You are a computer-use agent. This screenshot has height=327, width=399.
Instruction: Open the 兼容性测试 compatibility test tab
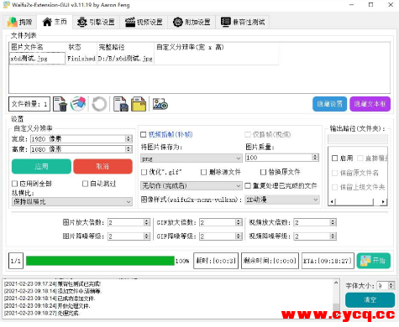tap(243, 22)
